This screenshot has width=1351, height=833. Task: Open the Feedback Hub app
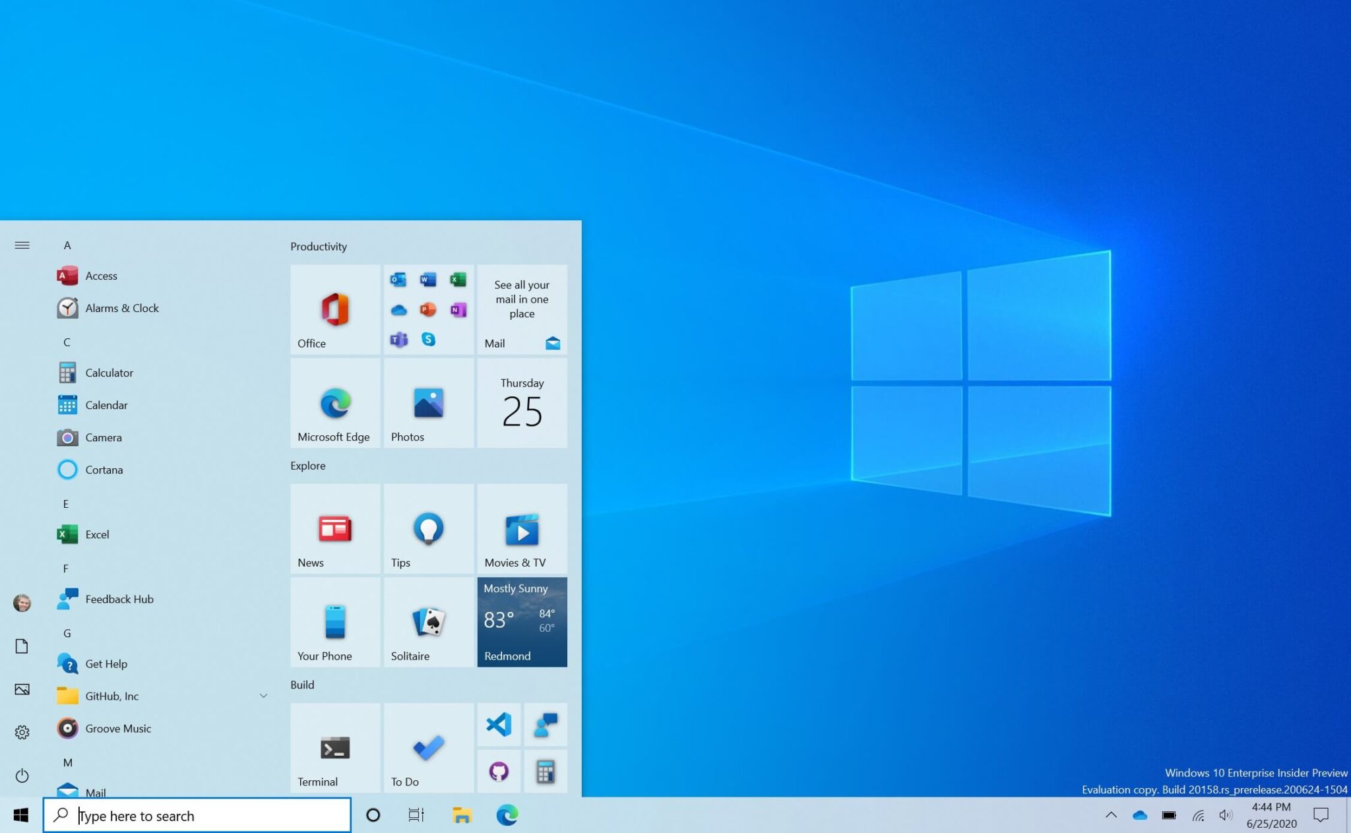point(119,599)
